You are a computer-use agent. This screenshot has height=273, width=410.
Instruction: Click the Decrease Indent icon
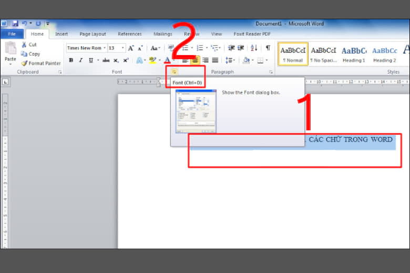[231, 48]
